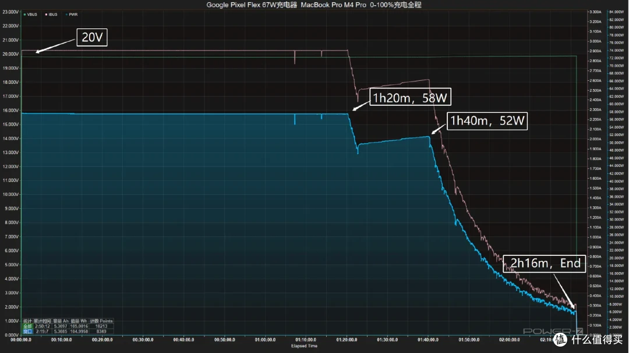This screenshot has height=353, width=629.
Task: Click the 58.000W power axis label
Action: coord(617,112)
